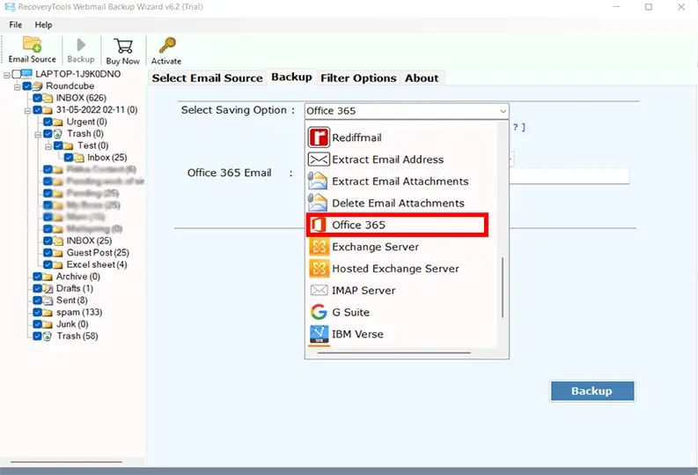Pick the IBM Verse icon option

coord(318,334)
